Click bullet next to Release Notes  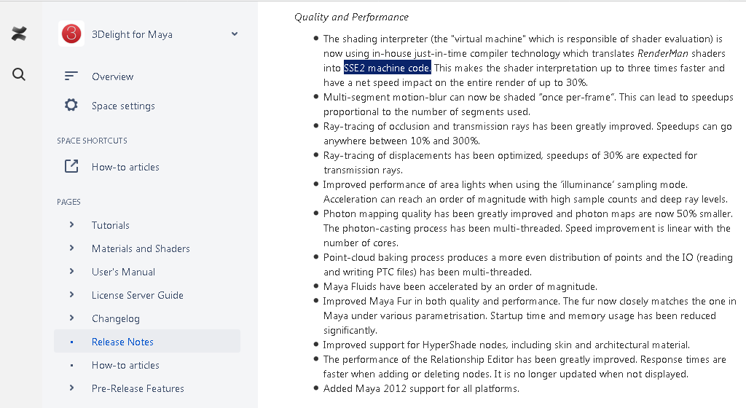71,342
